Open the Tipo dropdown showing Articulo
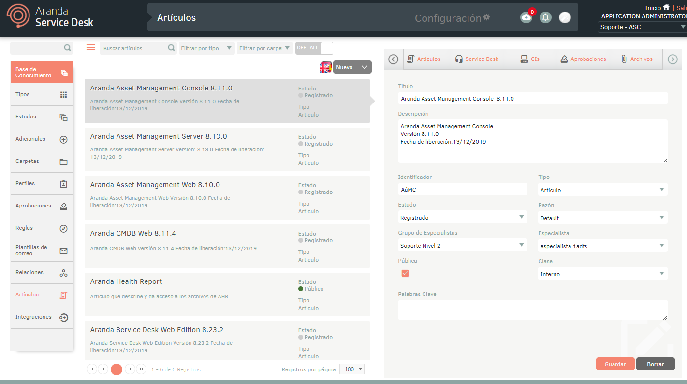This screenshot has height=384, width=687. coord(603,190)
